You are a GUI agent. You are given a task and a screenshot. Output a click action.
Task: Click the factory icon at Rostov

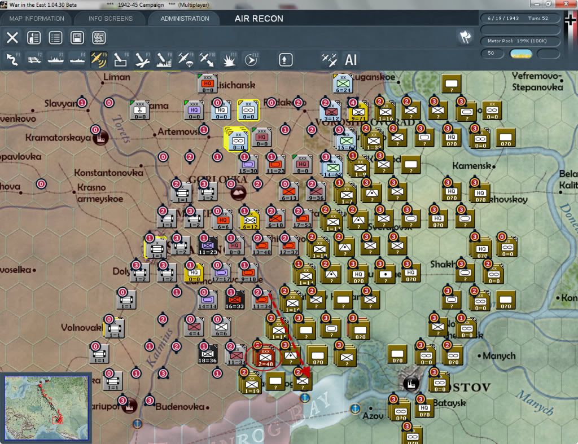(411, 383)
